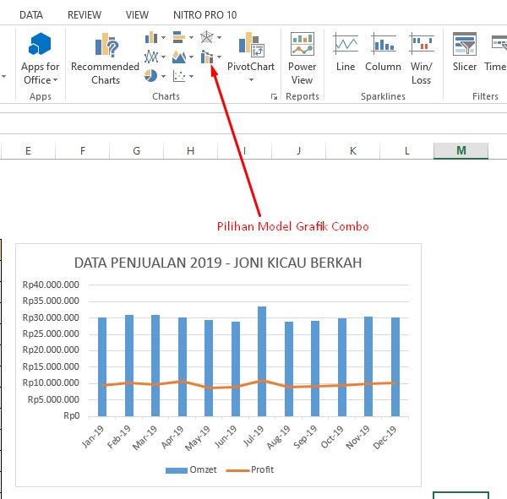Expand the Pie chart dropdown arrow
Viewport: 507px width, 499px height.
click(163, 77)
